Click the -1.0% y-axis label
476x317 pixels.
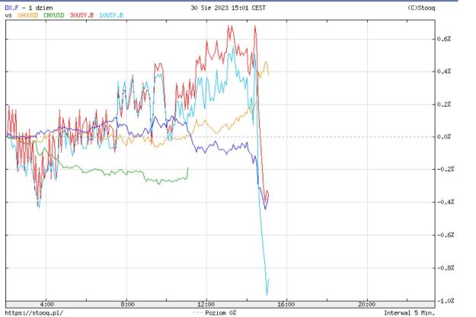(445, 300)
